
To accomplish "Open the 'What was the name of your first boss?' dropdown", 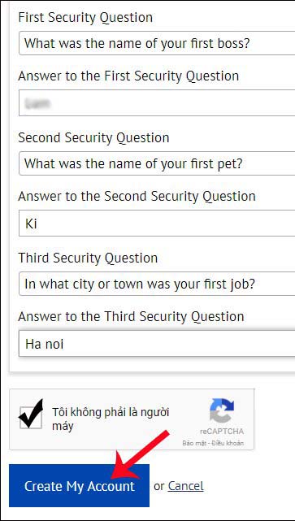I will click(x=157, y=43).
